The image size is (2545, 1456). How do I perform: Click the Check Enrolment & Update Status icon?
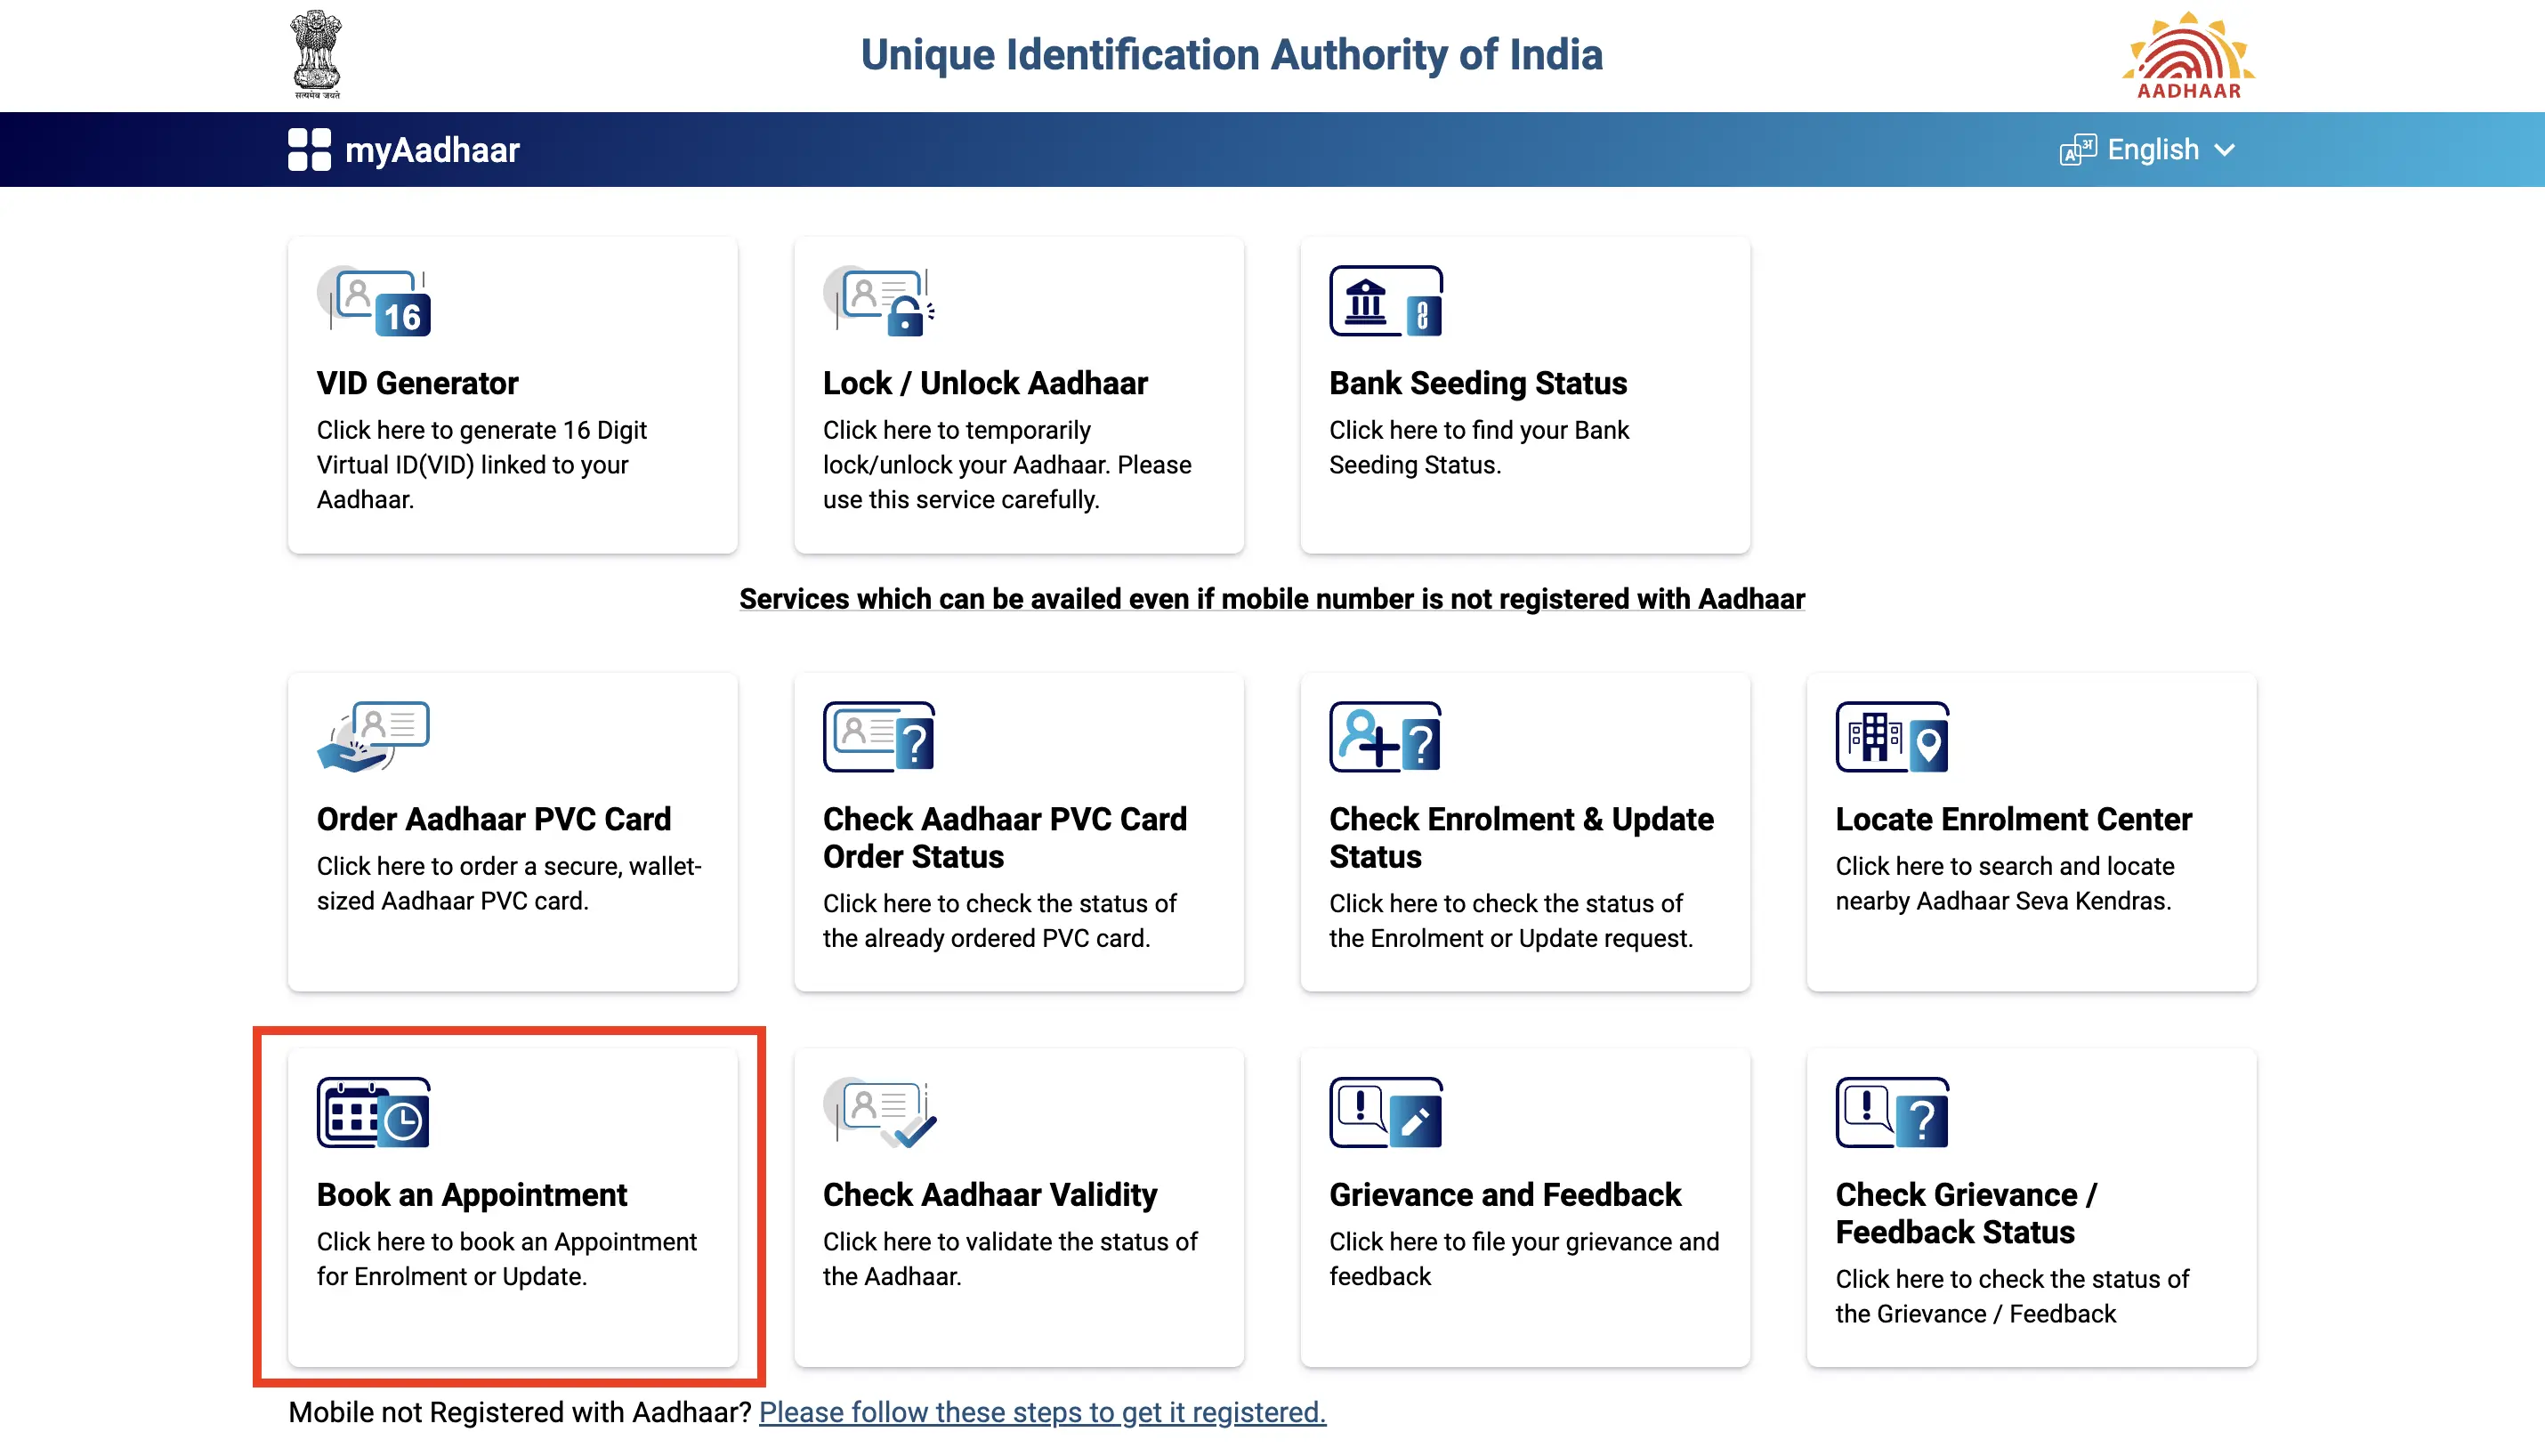pyautogui.click(x=1386, y=737)
